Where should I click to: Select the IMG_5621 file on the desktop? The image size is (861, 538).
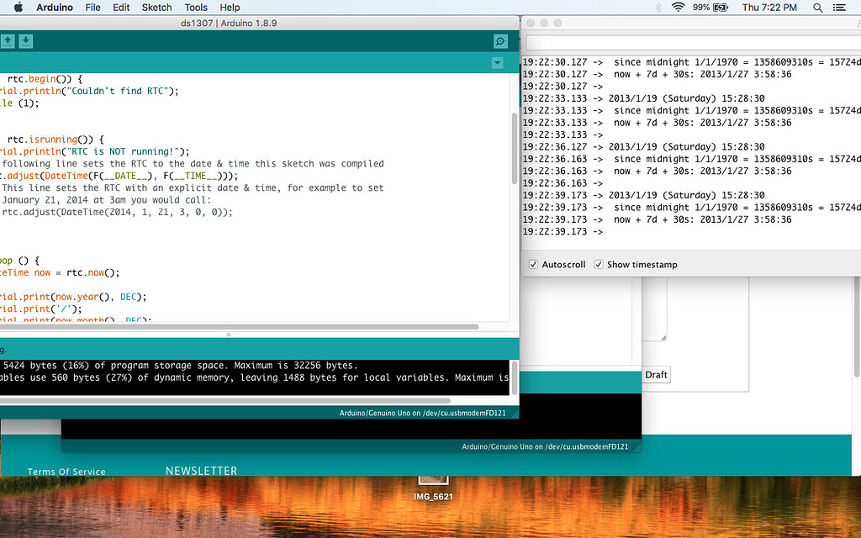(433, 483)
